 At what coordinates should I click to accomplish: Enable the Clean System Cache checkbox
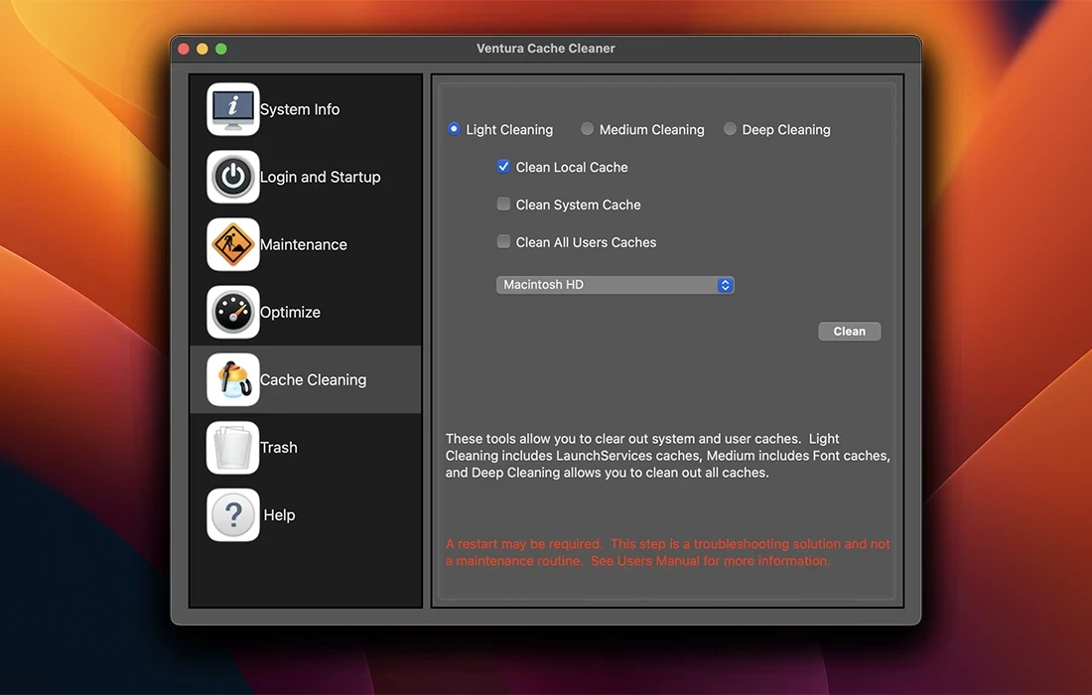coord(504,205)
